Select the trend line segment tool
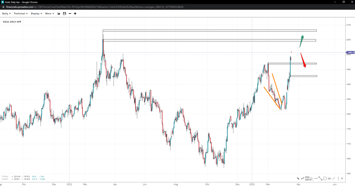This screenshot has width=355, height=187. (320, 178)
